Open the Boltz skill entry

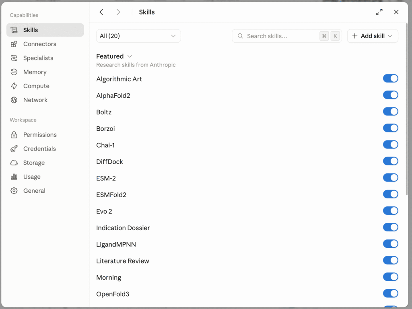pyautogui.click(x=104, y=112)
